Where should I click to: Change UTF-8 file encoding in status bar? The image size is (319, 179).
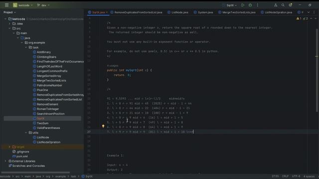296,177
